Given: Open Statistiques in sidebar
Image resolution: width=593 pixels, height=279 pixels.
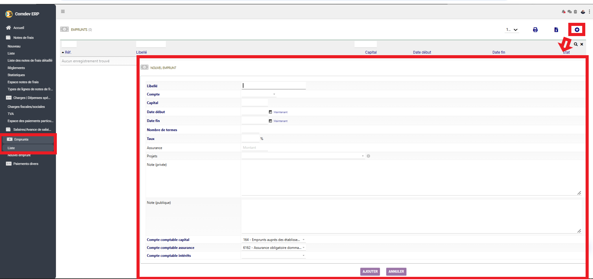Looking at the screenshot, I should tap(16, 75).
